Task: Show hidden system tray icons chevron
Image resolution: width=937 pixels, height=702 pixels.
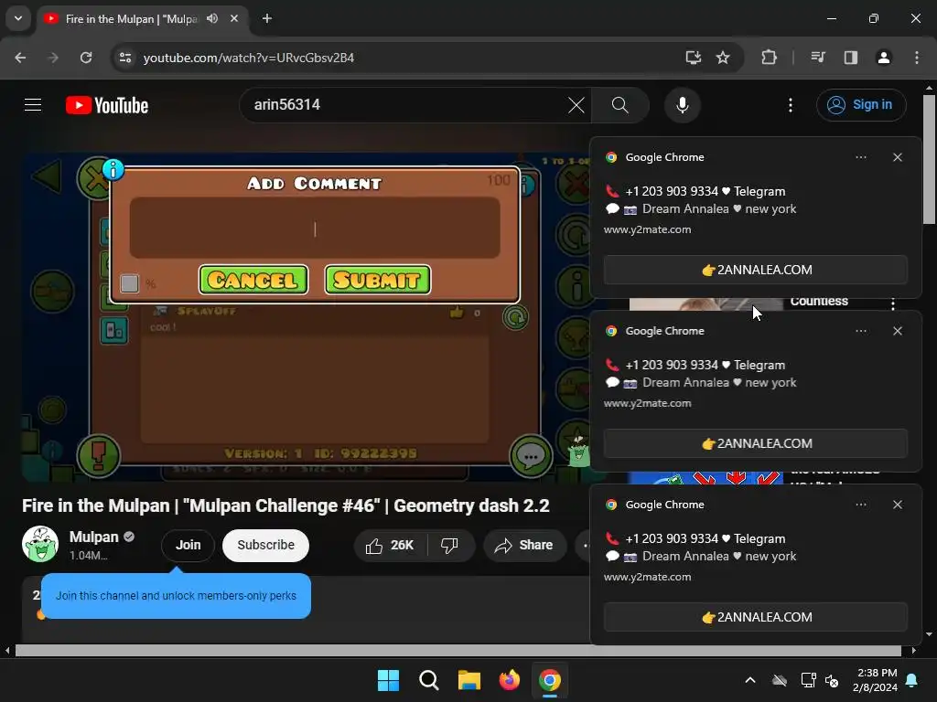Action: [750, 680]
